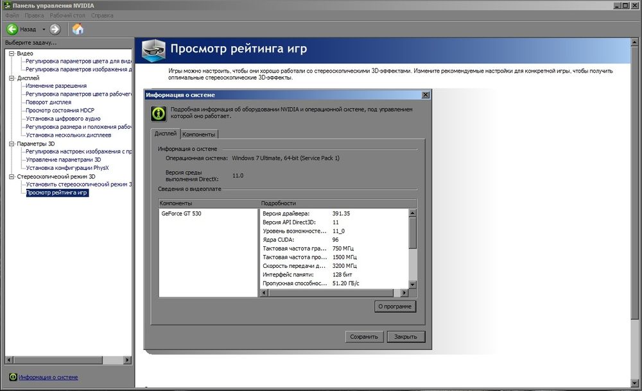
Task: Click the Тактовая частота графики row
Action: click(x=334, y=249)
